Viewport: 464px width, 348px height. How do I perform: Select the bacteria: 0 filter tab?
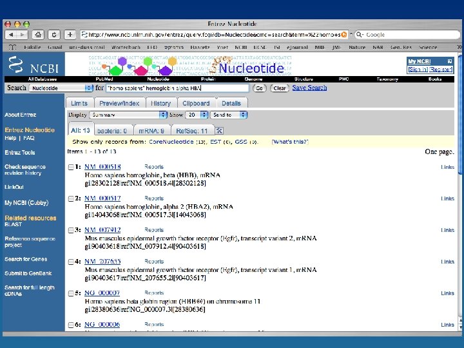[x=112, y=131]
